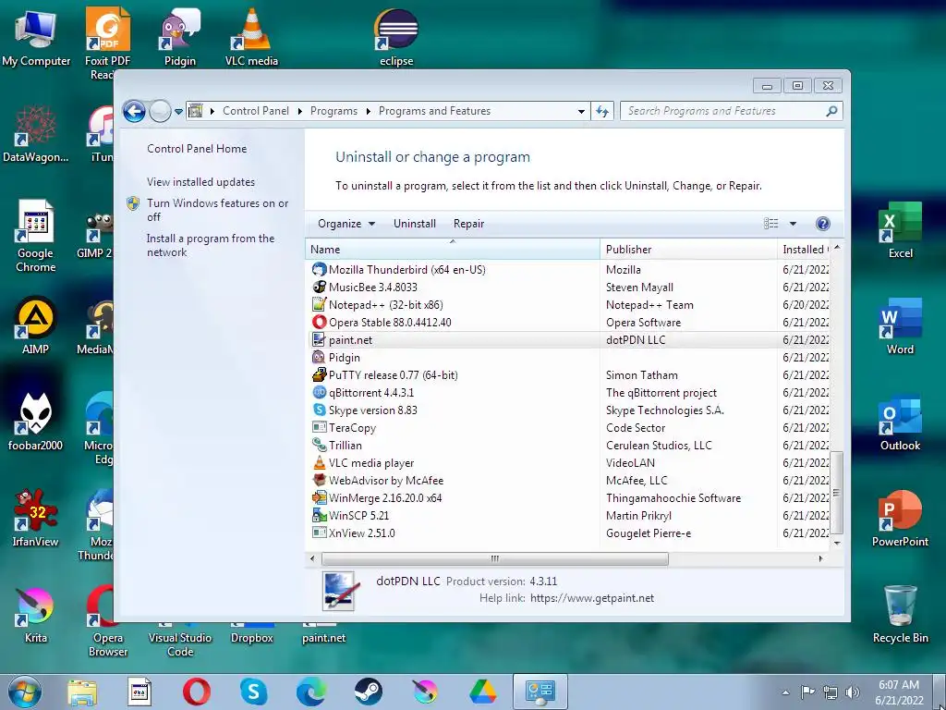Image resolution: width=946 pixels, height=710 pixels.
Task: Go back with the blue arrow button
Action: tap(134, 111)
